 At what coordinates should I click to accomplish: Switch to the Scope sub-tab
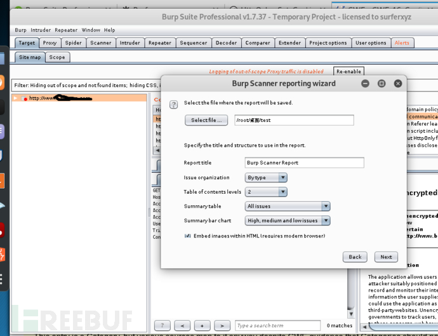pyautogui.click(x=57, y=57)
